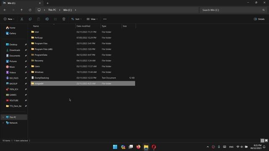Click File Explorer taskbar icon

[146, 147]
